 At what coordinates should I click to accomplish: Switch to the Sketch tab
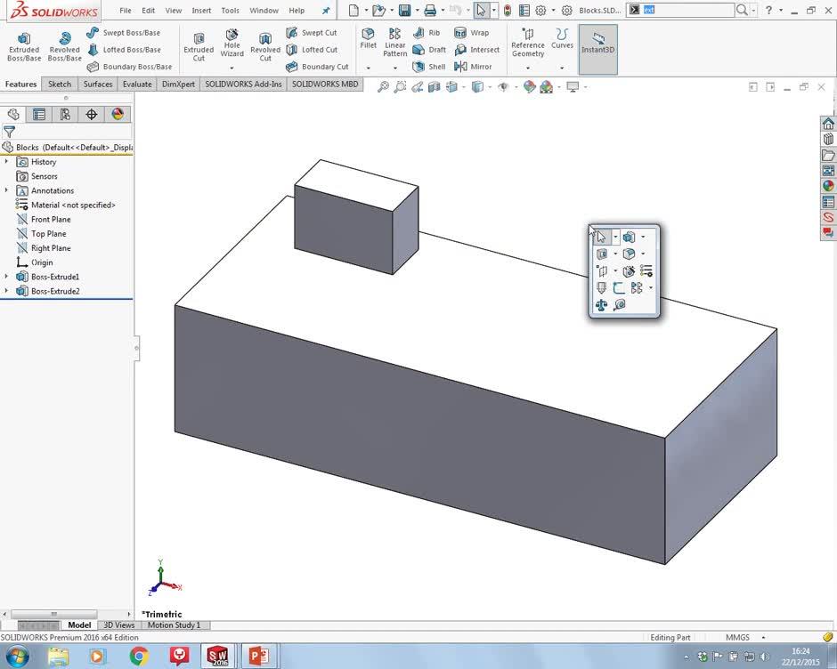tap(60, 85)
